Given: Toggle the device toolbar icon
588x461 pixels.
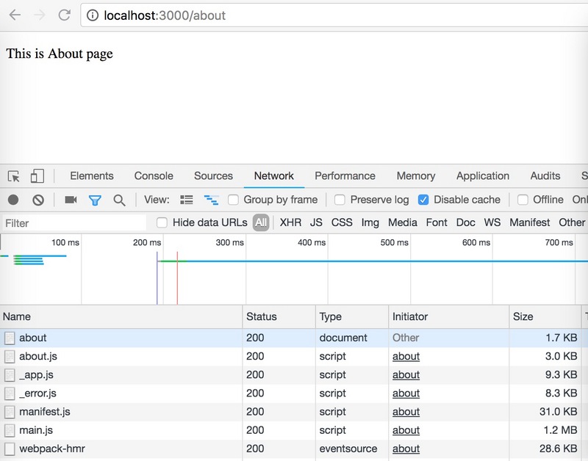Looking at the screenshot, I should [37, 175].
